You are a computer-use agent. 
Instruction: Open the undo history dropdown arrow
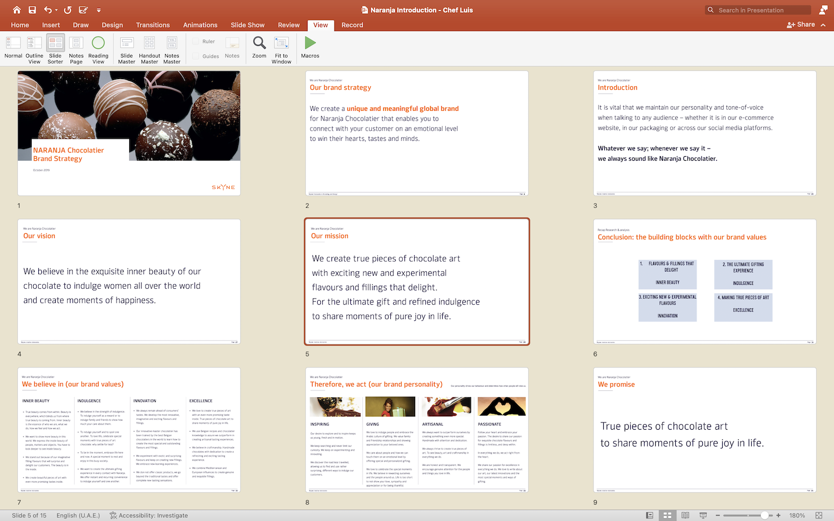57,10
